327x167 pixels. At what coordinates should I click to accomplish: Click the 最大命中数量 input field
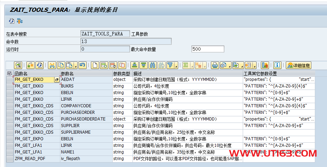207,49
